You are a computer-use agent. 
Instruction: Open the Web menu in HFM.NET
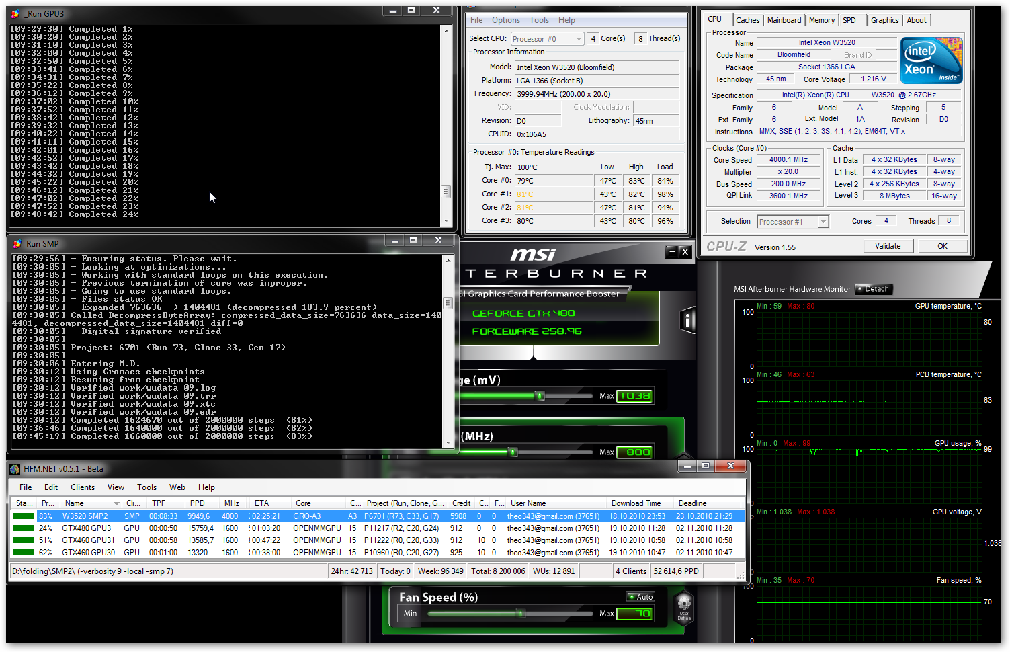[177, 487]
